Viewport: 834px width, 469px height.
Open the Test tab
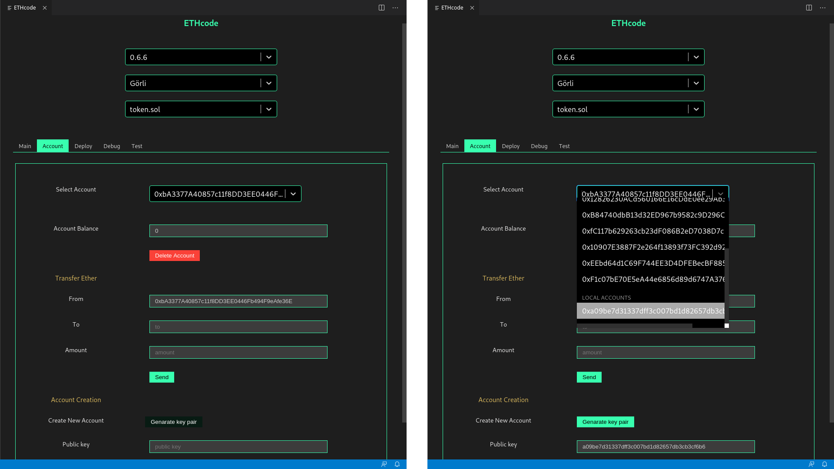click(137, 146)
